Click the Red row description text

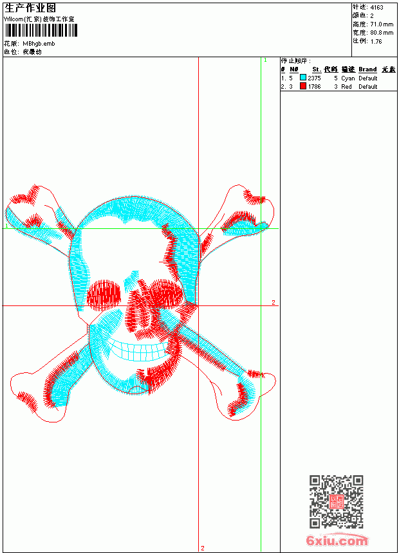346,86
